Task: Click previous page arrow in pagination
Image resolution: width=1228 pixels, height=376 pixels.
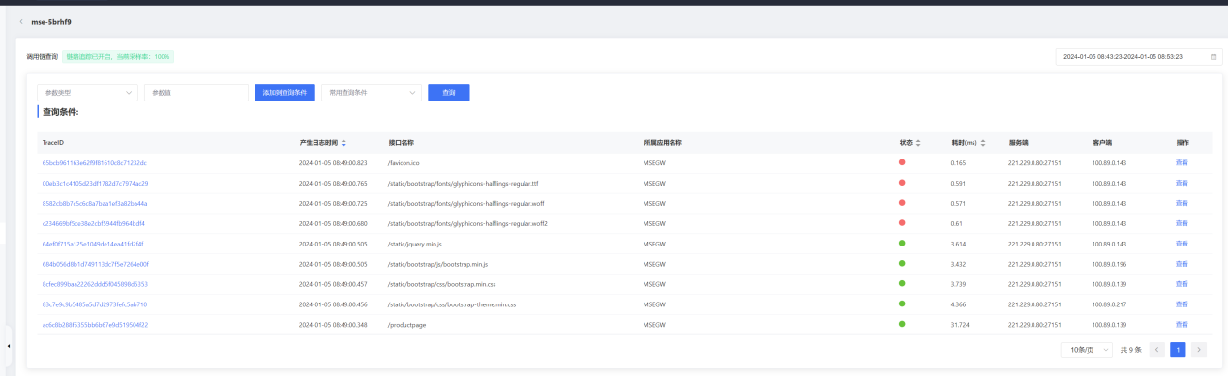Action: pyautogui.click(x=1157, y=349)
